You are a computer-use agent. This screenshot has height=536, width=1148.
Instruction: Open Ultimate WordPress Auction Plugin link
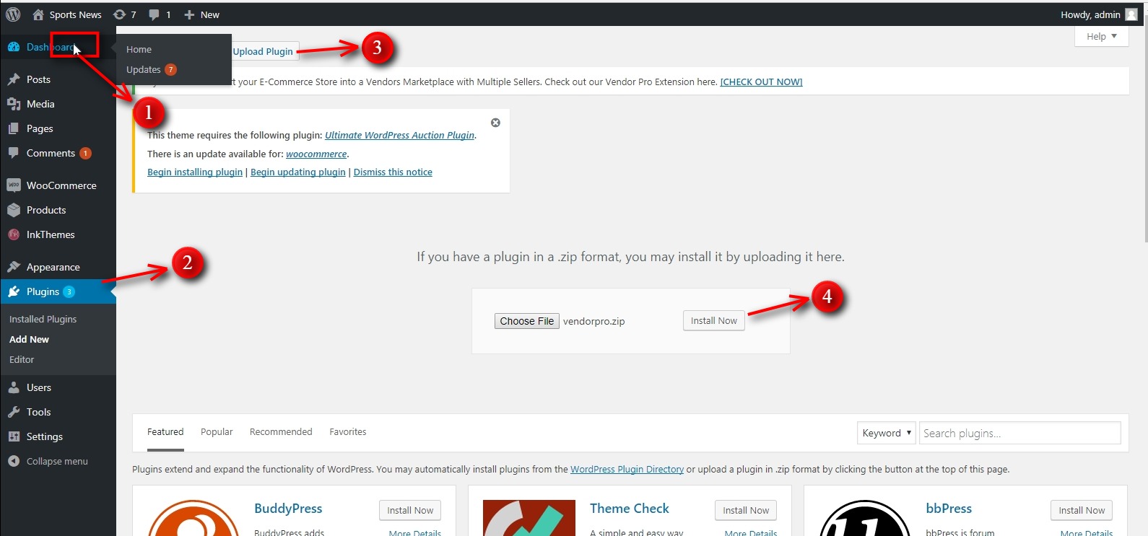click(399, 135)
